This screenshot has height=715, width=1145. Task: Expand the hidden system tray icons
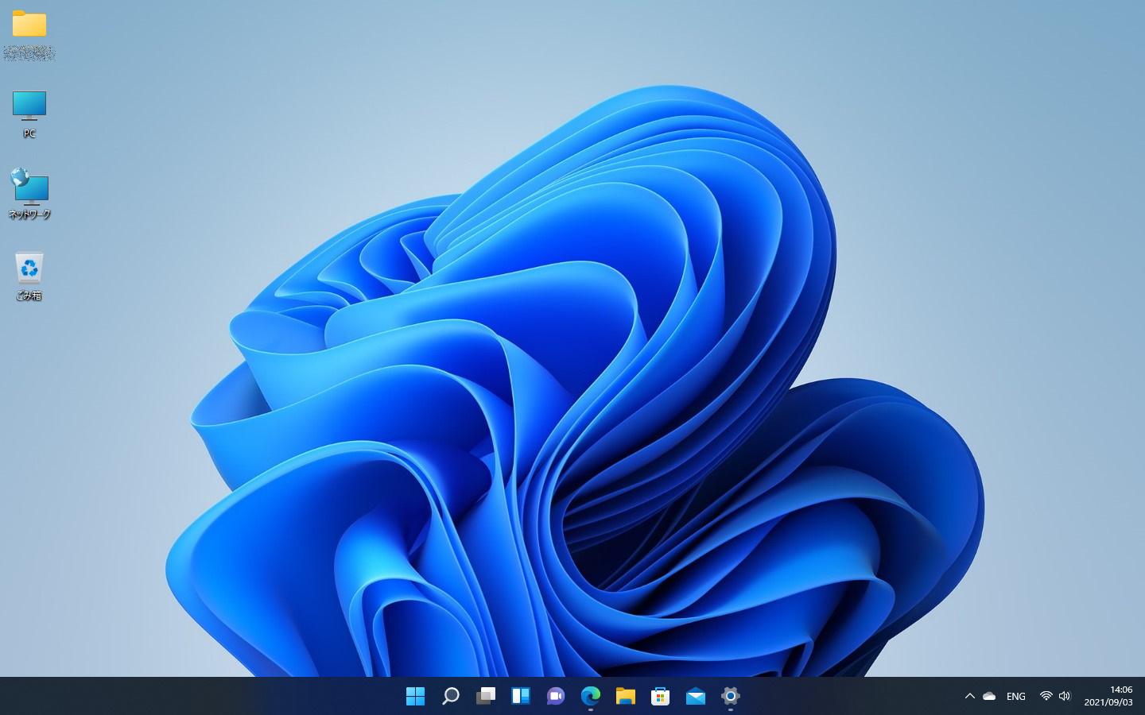(969, 696)
